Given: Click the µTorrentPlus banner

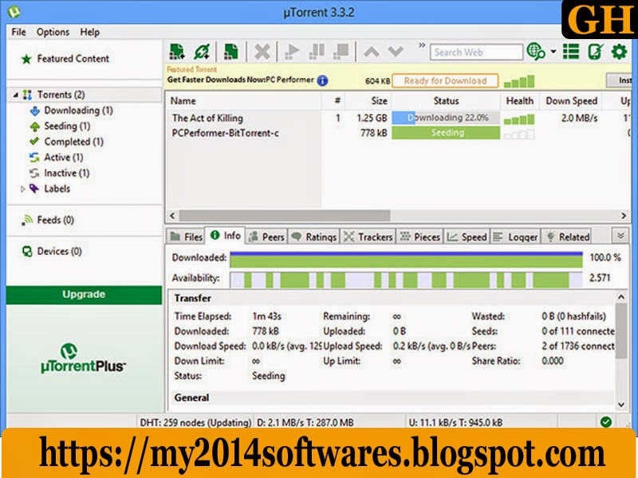Looking at the screenshot, I should point(84,359).
